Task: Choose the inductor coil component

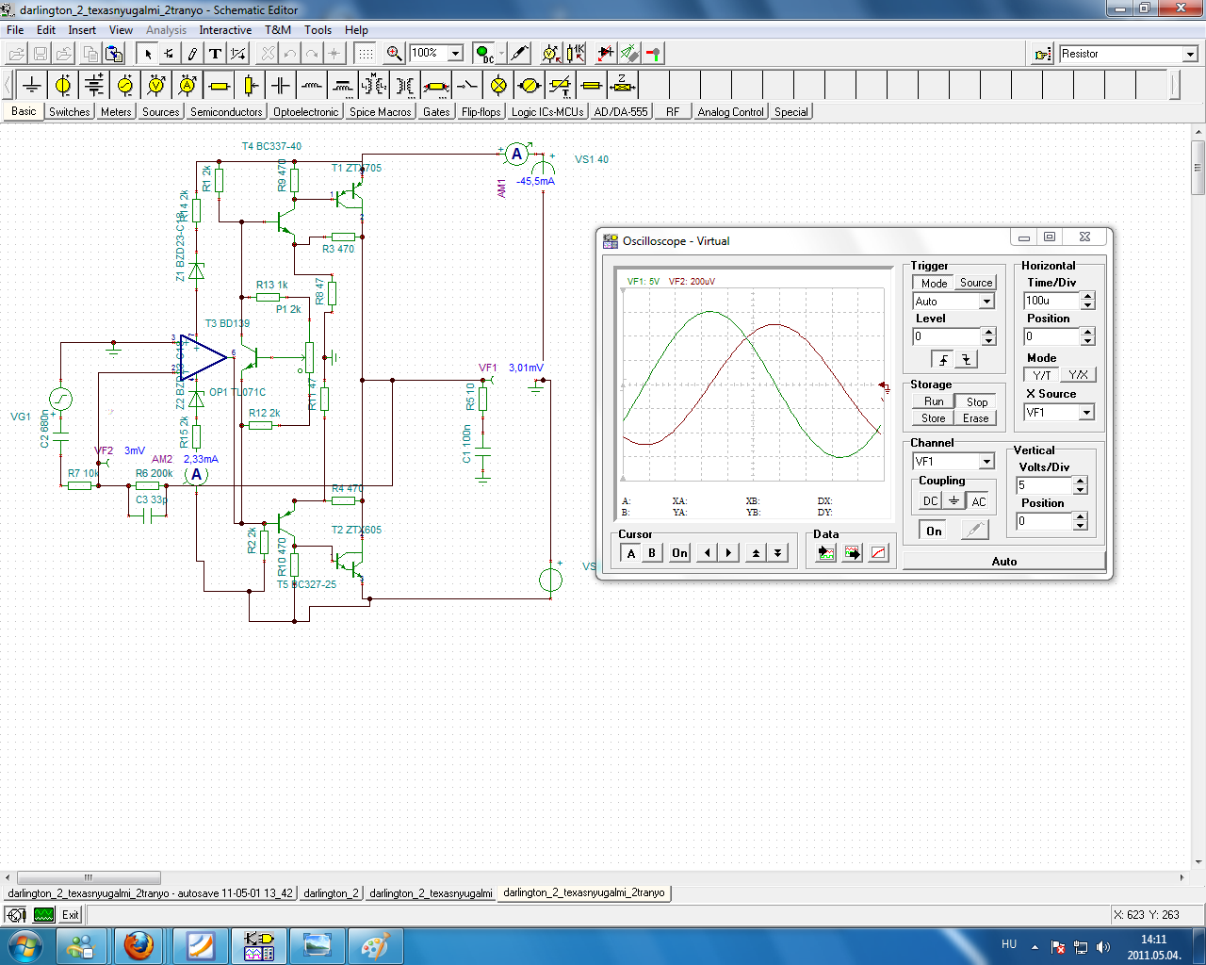Action: pyautogui.click(x=312, y=86)
